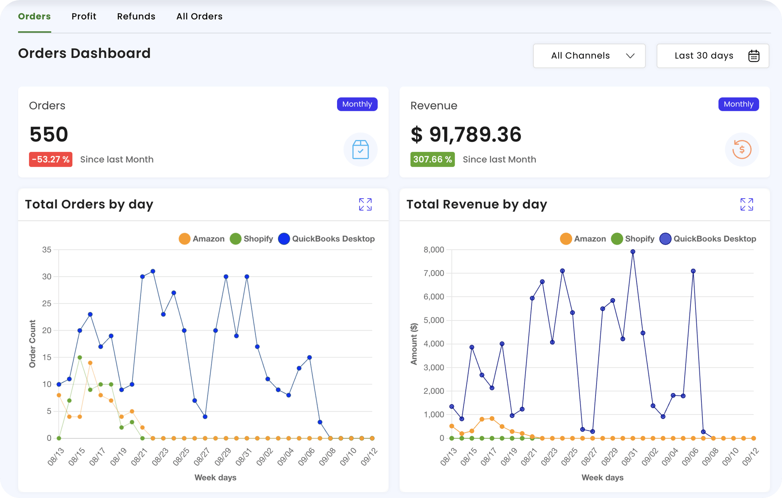Click 'Since last Month' on Revenue card
Viewport: 782px width, 498px height.
[499, 159]
